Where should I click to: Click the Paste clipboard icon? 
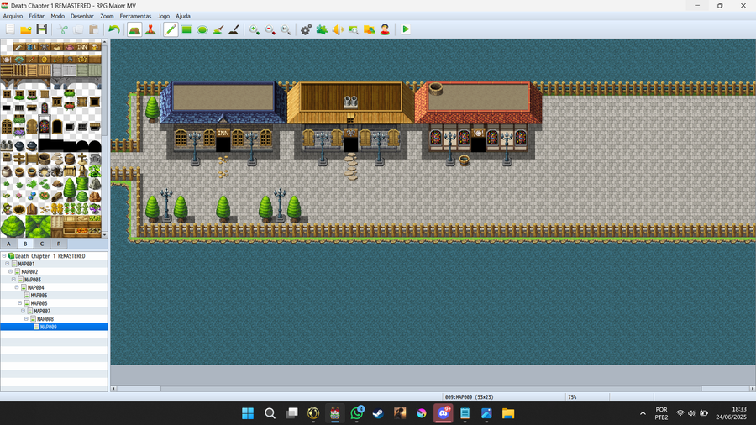93,29
